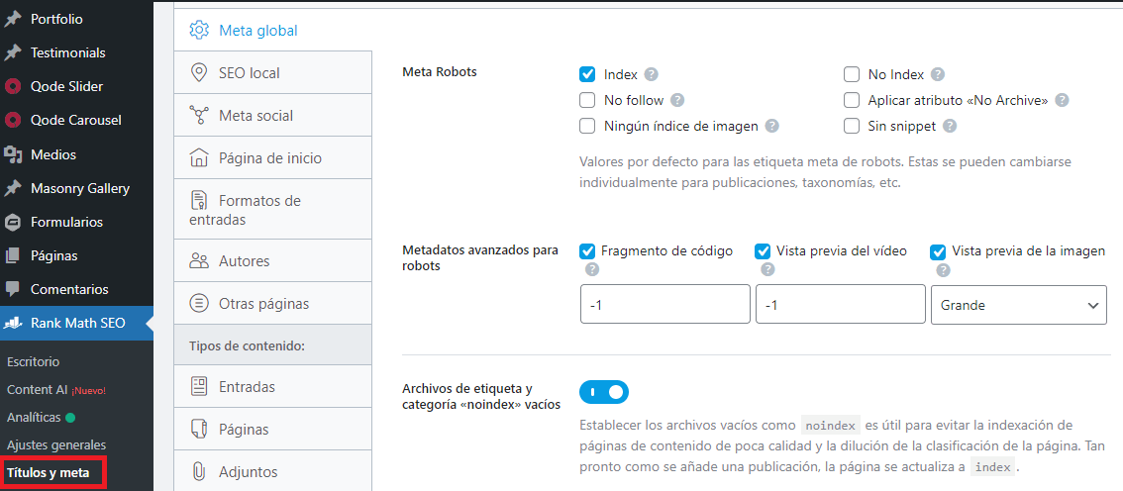Click the Rank Math SEO sidebar icon
1123x491 pixels.
(13, 323)
